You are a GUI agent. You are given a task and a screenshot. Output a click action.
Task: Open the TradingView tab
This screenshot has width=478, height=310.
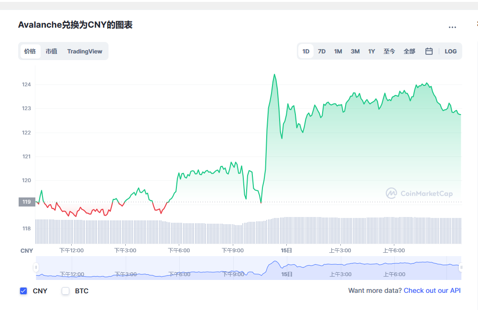85,51
